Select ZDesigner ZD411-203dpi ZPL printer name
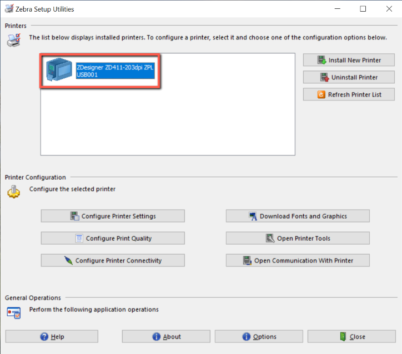 tap(115, 67)
